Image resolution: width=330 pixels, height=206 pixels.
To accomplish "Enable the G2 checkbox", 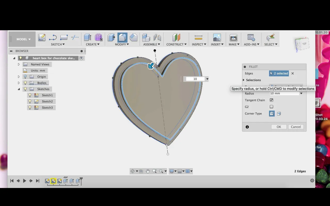I will point(271,107).
